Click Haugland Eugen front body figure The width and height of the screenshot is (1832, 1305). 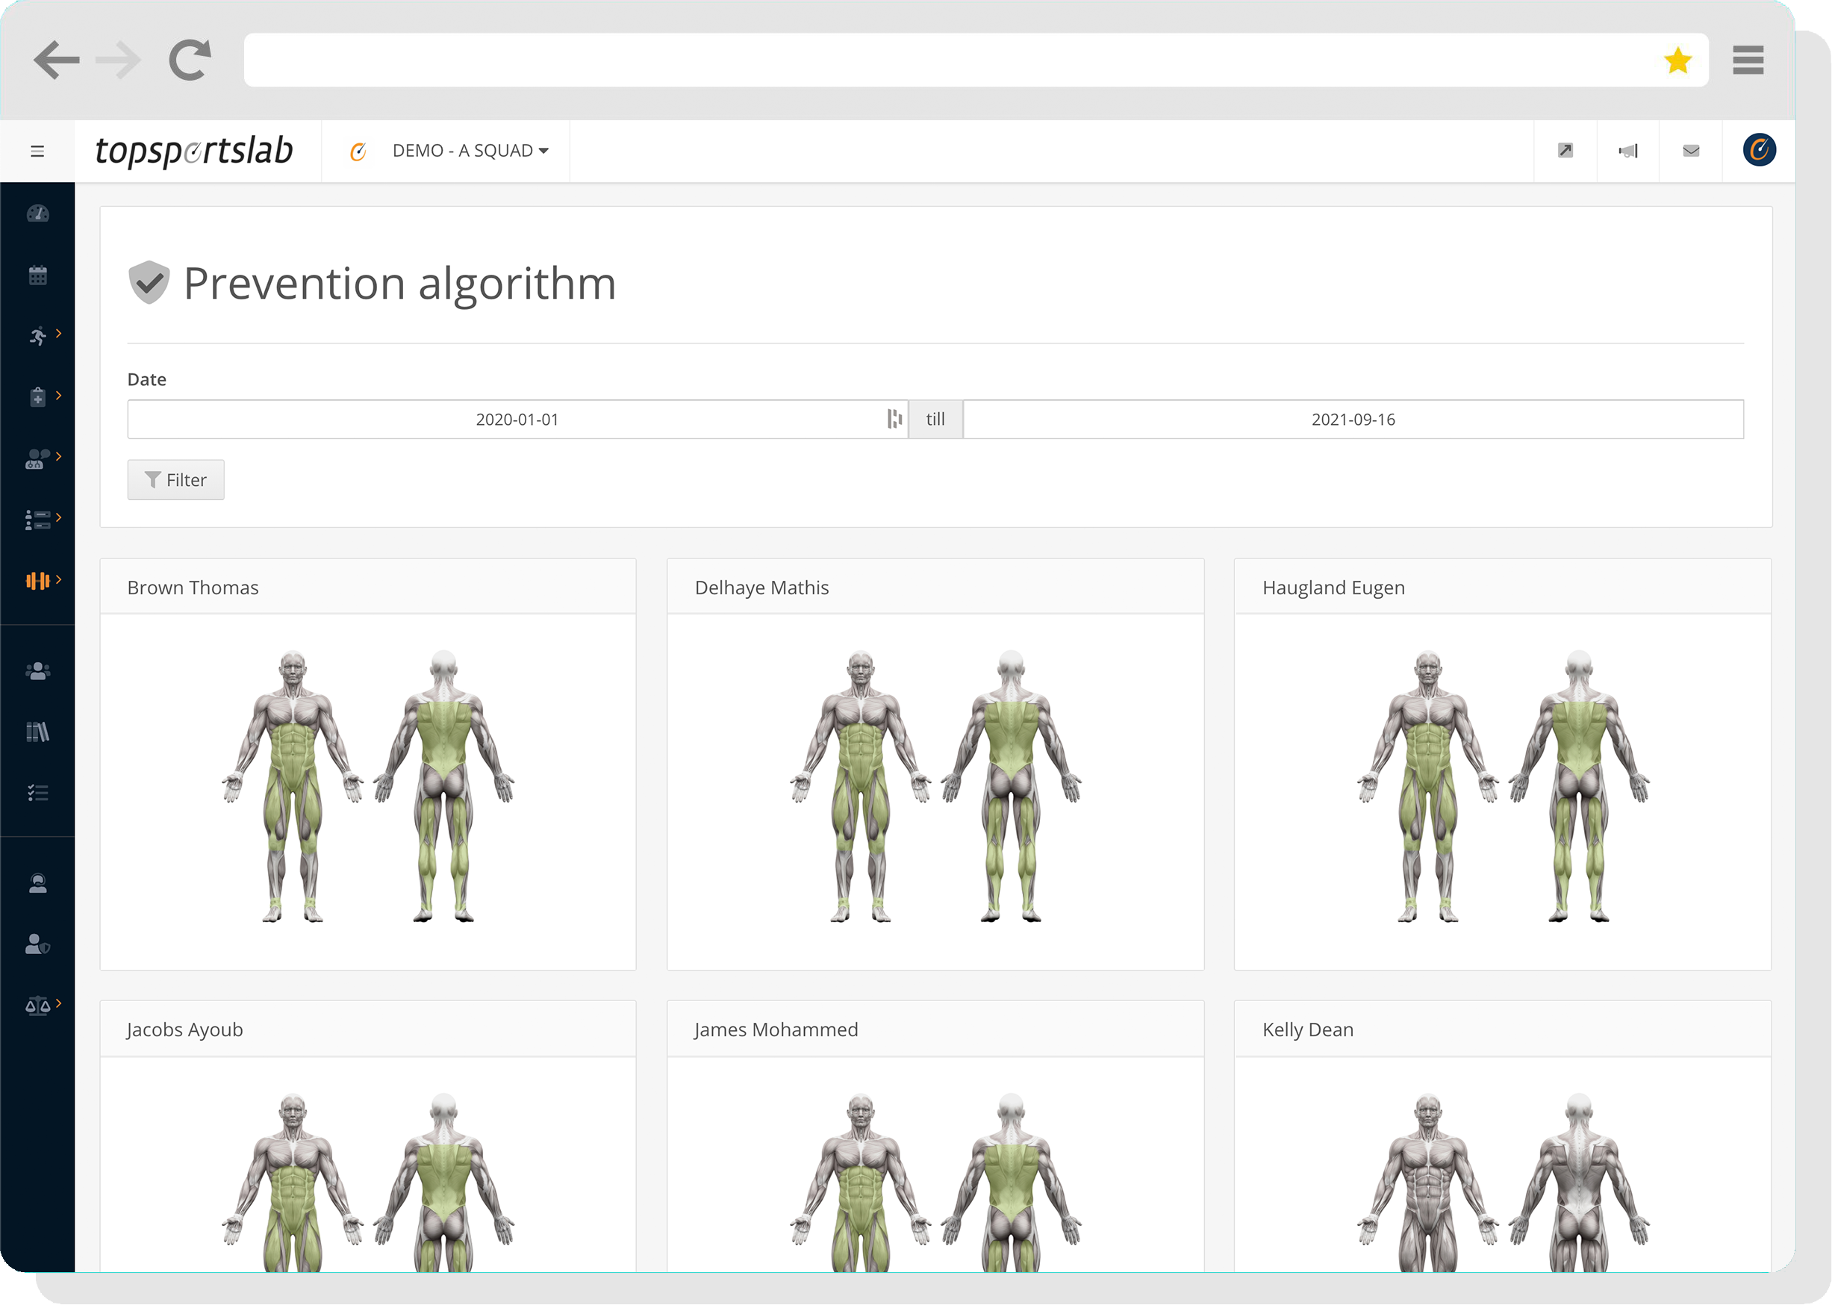click(1428, 787)
